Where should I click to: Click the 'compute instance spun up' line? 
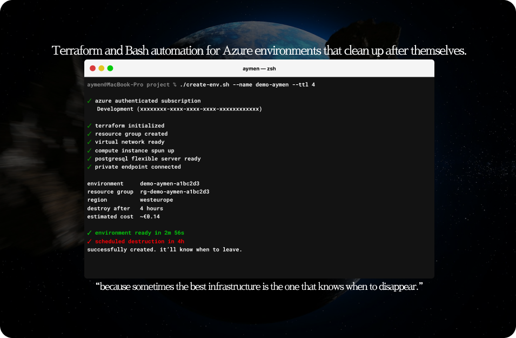131,150
